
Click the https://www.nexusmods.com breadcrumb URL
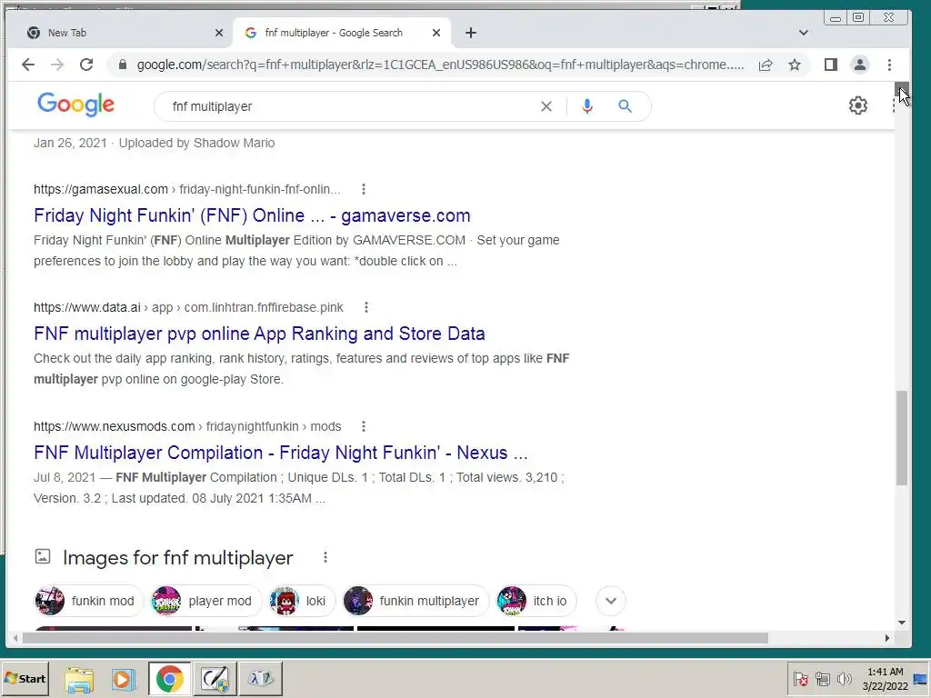114,426
